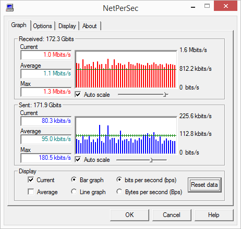
Task: Click the Received Current rate field
Action: point(46,55)
